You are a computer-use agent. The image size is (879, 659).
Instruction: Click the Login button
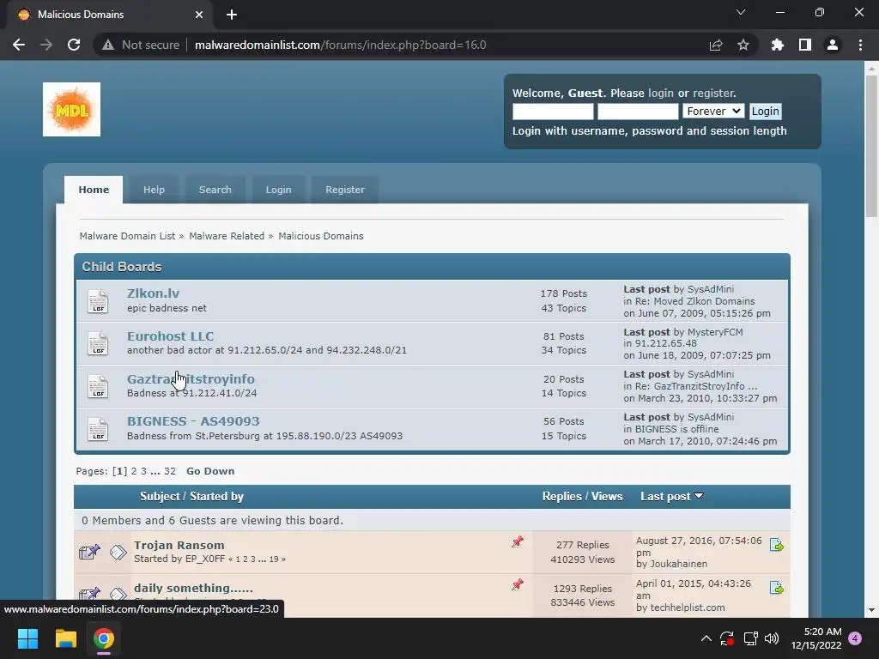(x=765, y=111)
